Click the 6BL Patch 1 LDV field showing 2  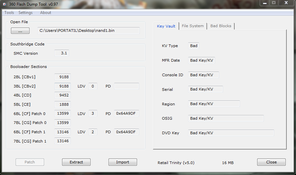[x=93, y=132]
